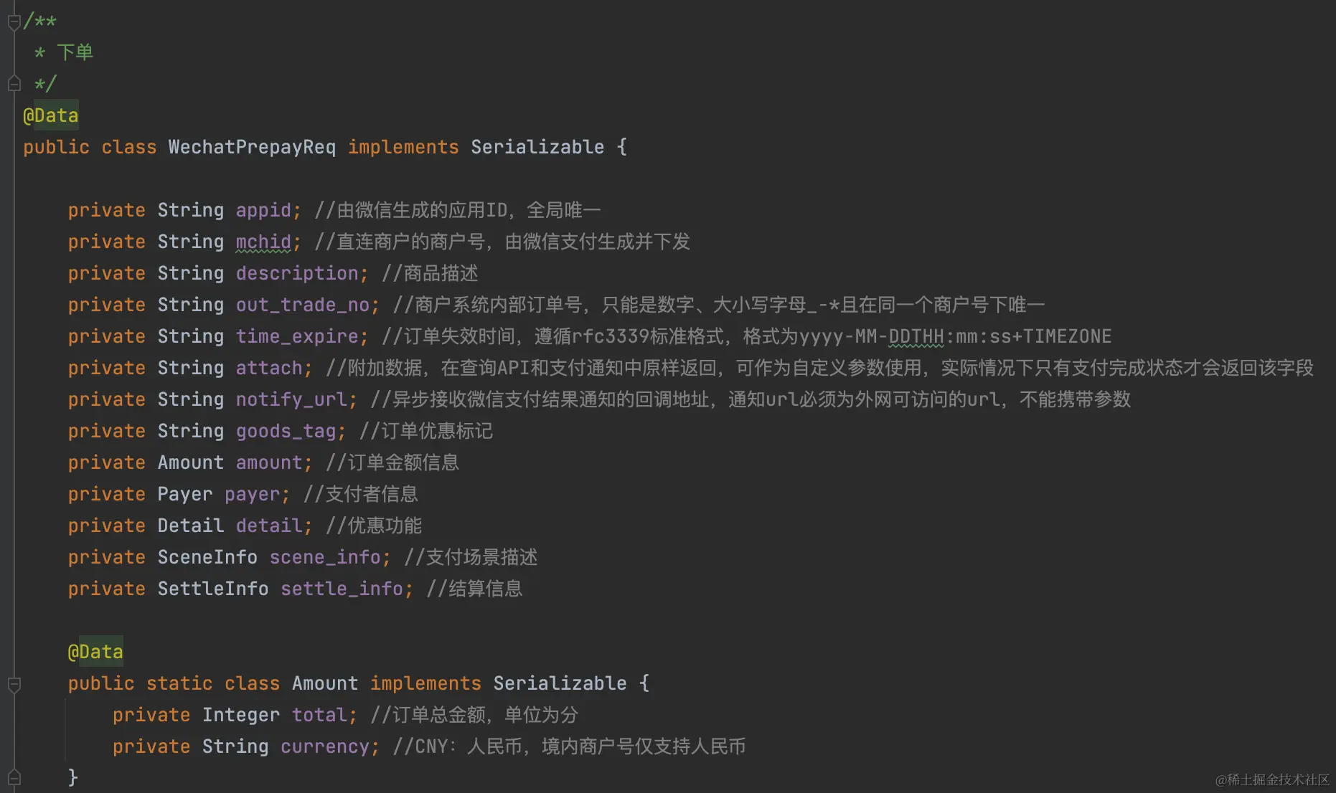This screenshot has height=793, width=1336.
Task: Click the comment //支付场景描述
Action: (x=471, y=557)
